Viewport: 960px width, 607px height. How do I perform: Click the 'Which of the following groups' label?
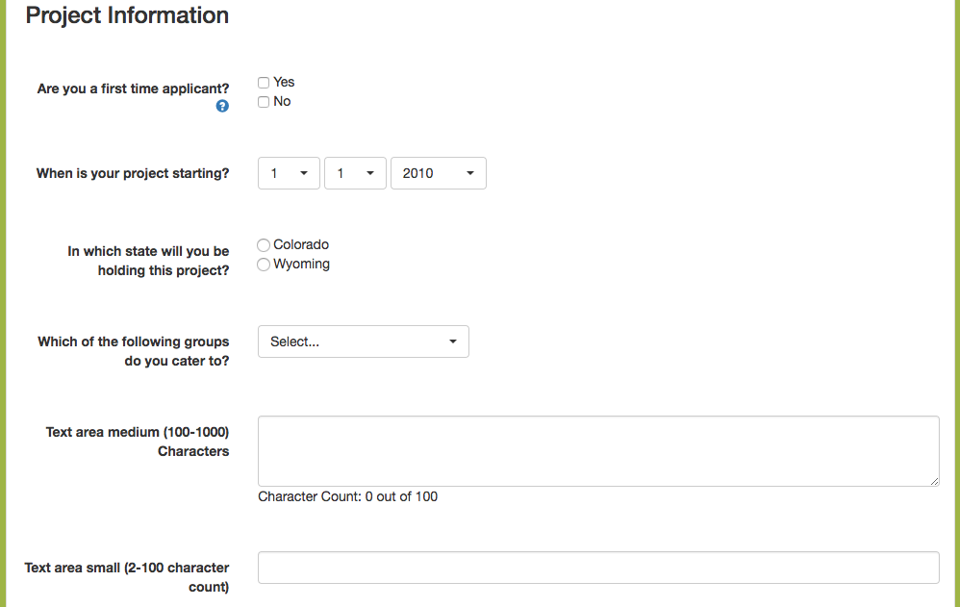coord(134,351)
